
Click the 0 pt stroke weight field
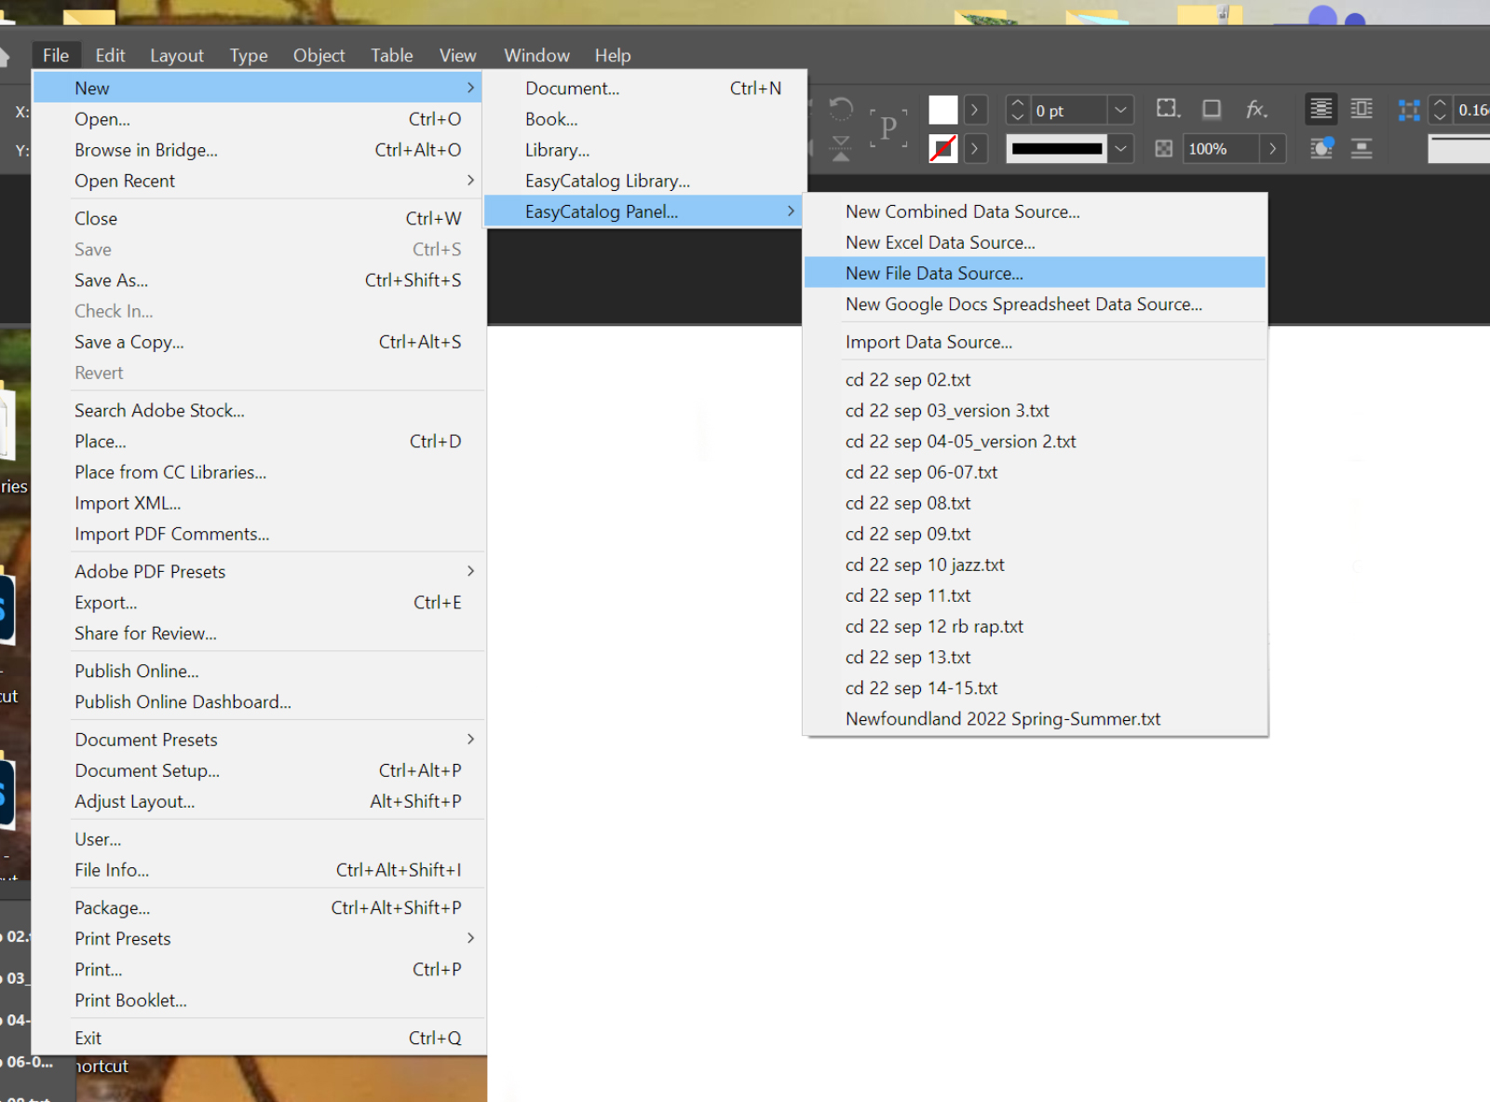[x=1069, y=110]
